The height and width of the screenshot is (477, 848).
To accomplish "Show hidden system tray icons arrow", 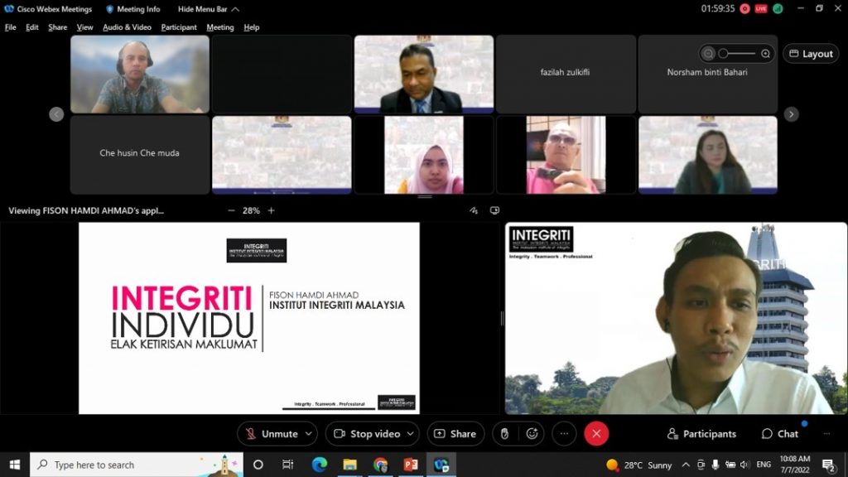I will point(685,465).
